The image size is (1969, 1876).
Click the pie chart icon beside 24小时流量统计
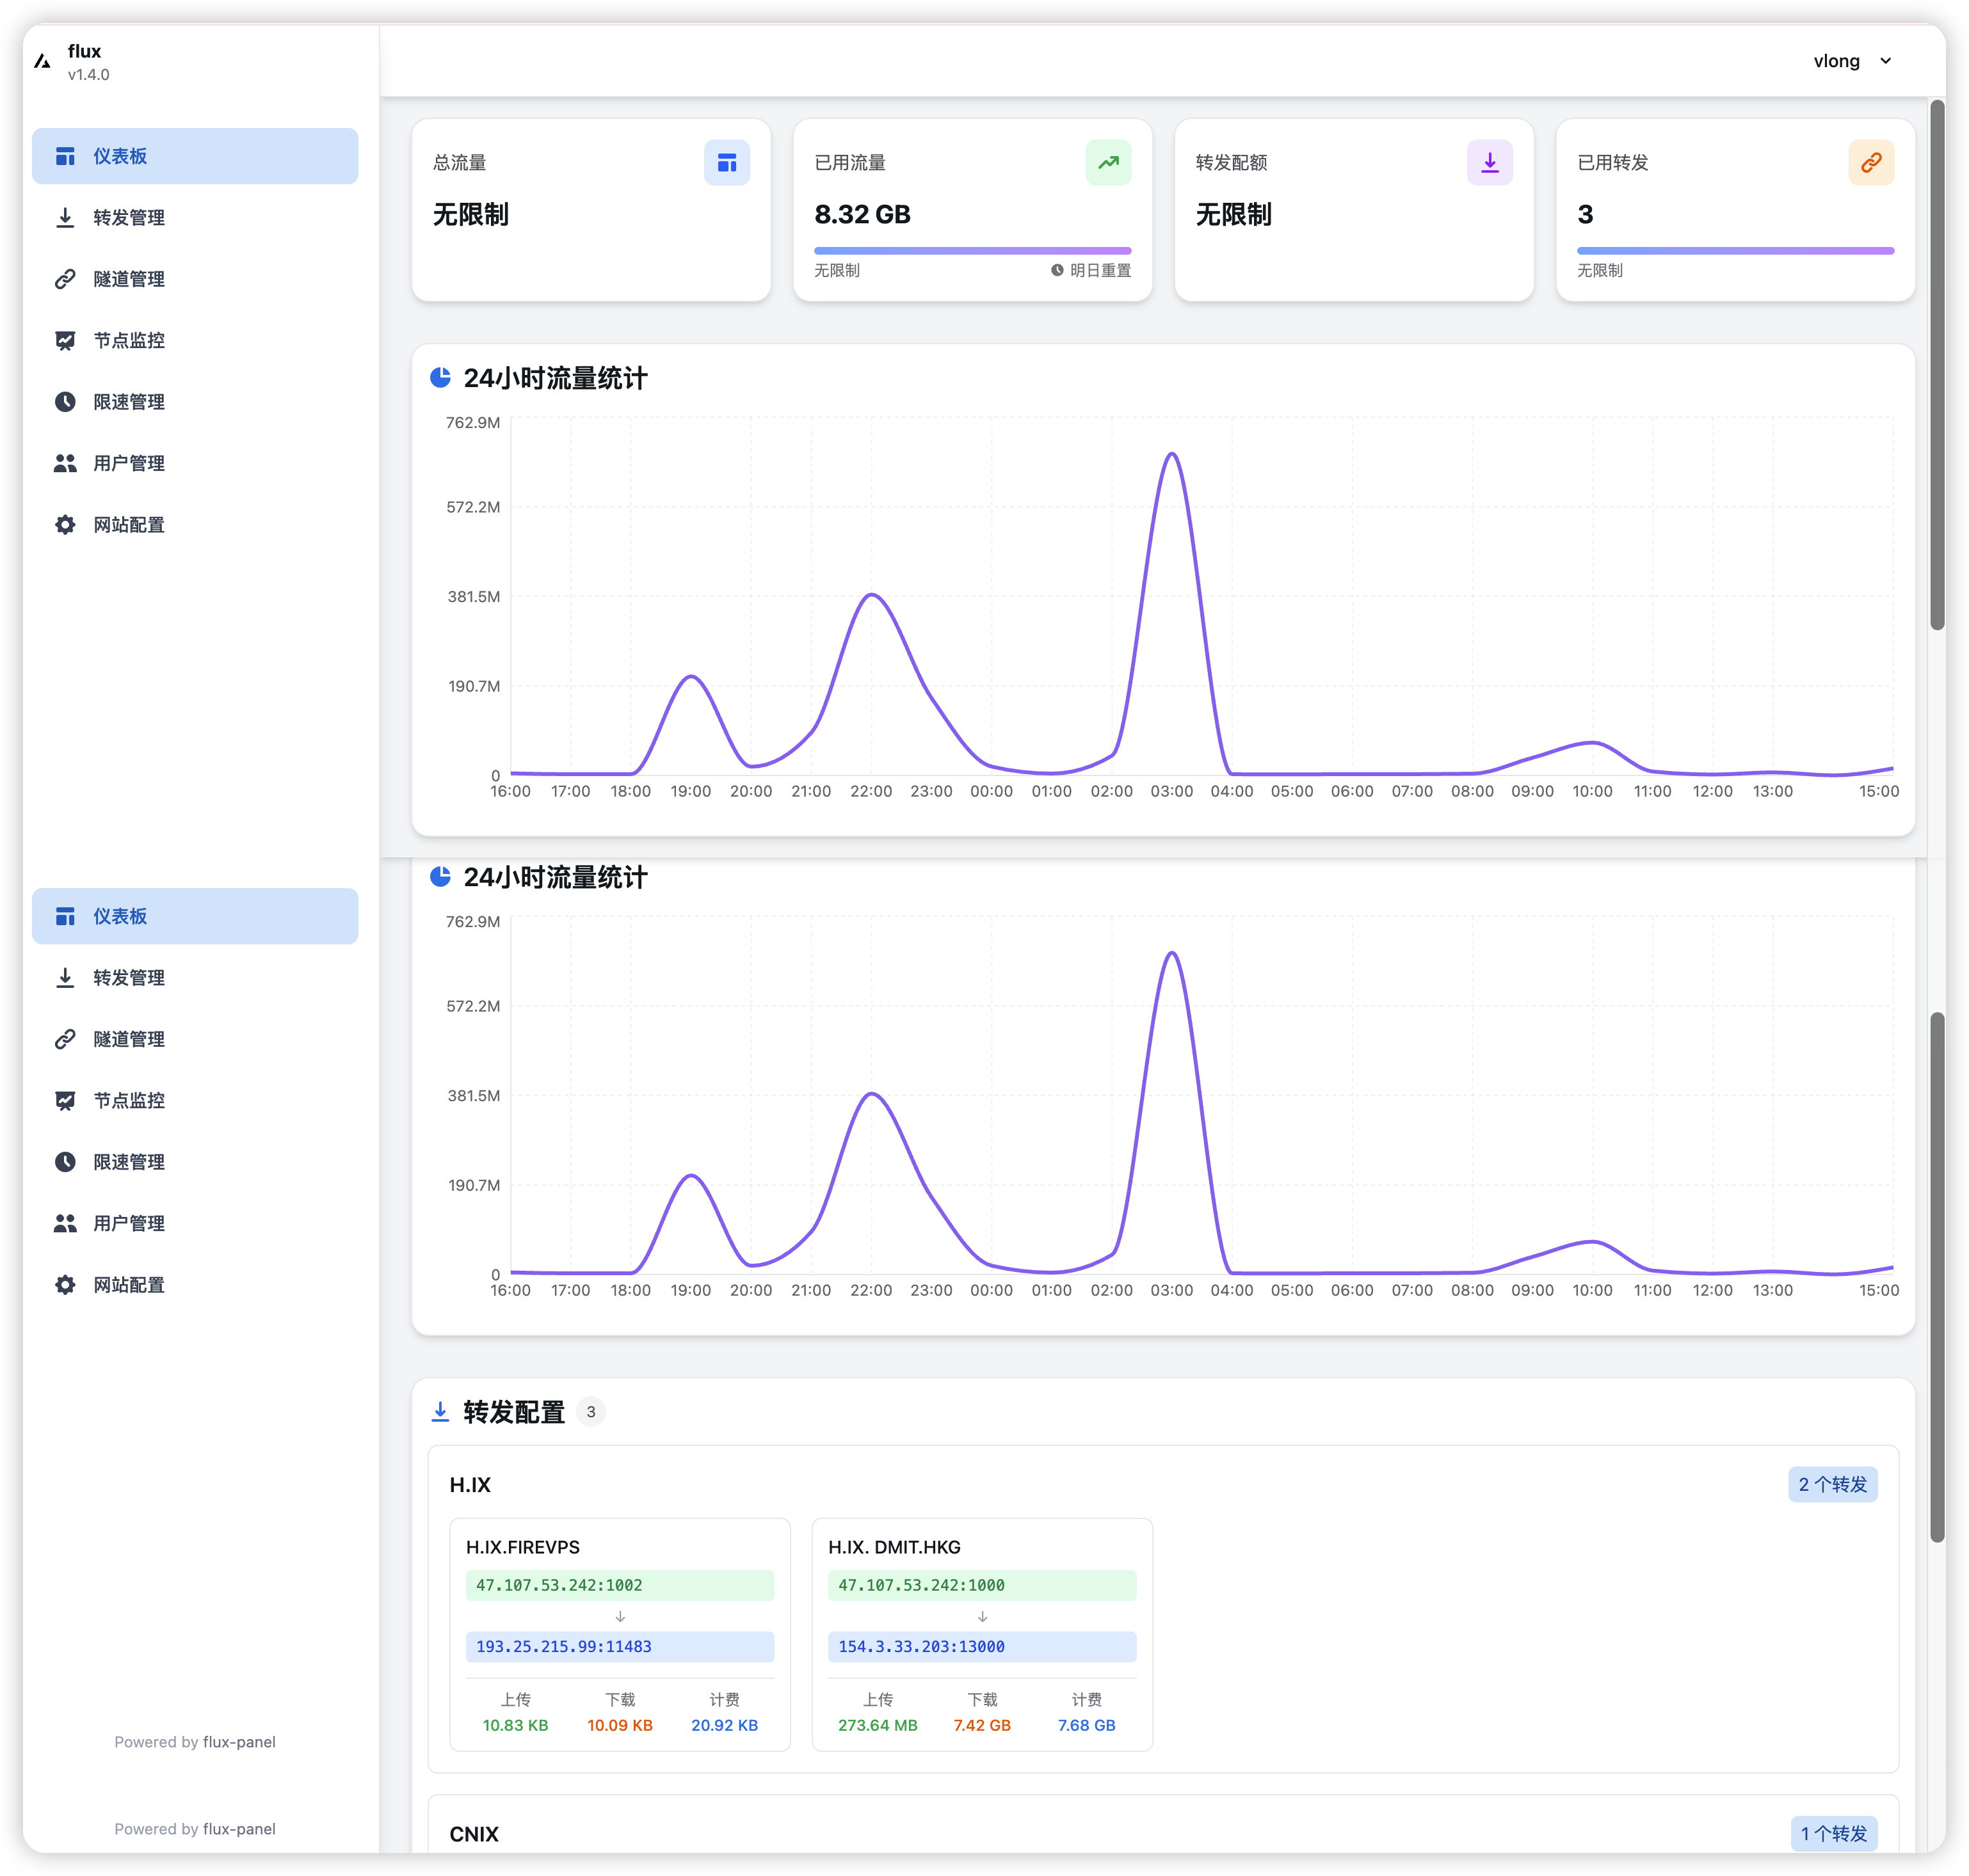(x=440, y=378)
